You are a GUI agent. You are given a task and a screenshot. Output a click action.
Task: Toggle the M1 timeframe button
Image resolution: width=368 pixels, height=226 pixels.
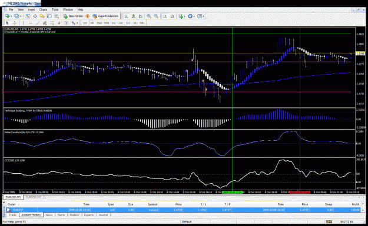point(85,23)
